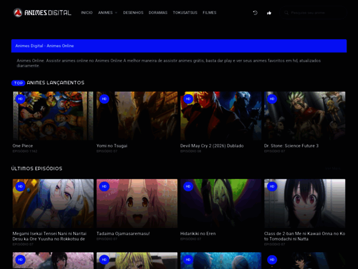This screenshot has height=269, width=358.
Task: Open Hidarikiki no Eren thumbnail
Action: coord(221,203)
